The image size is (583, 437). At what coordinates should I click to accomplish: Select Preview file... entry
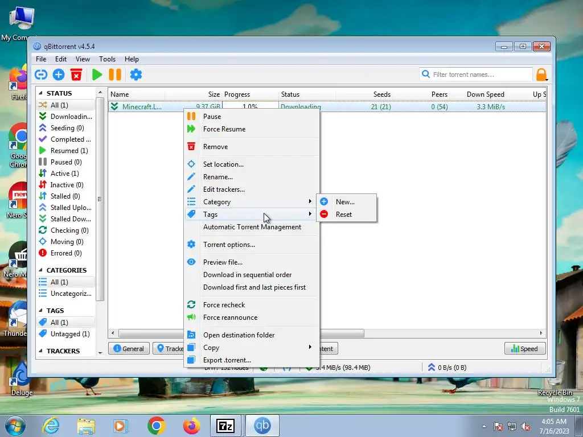(x=252, y=262)
